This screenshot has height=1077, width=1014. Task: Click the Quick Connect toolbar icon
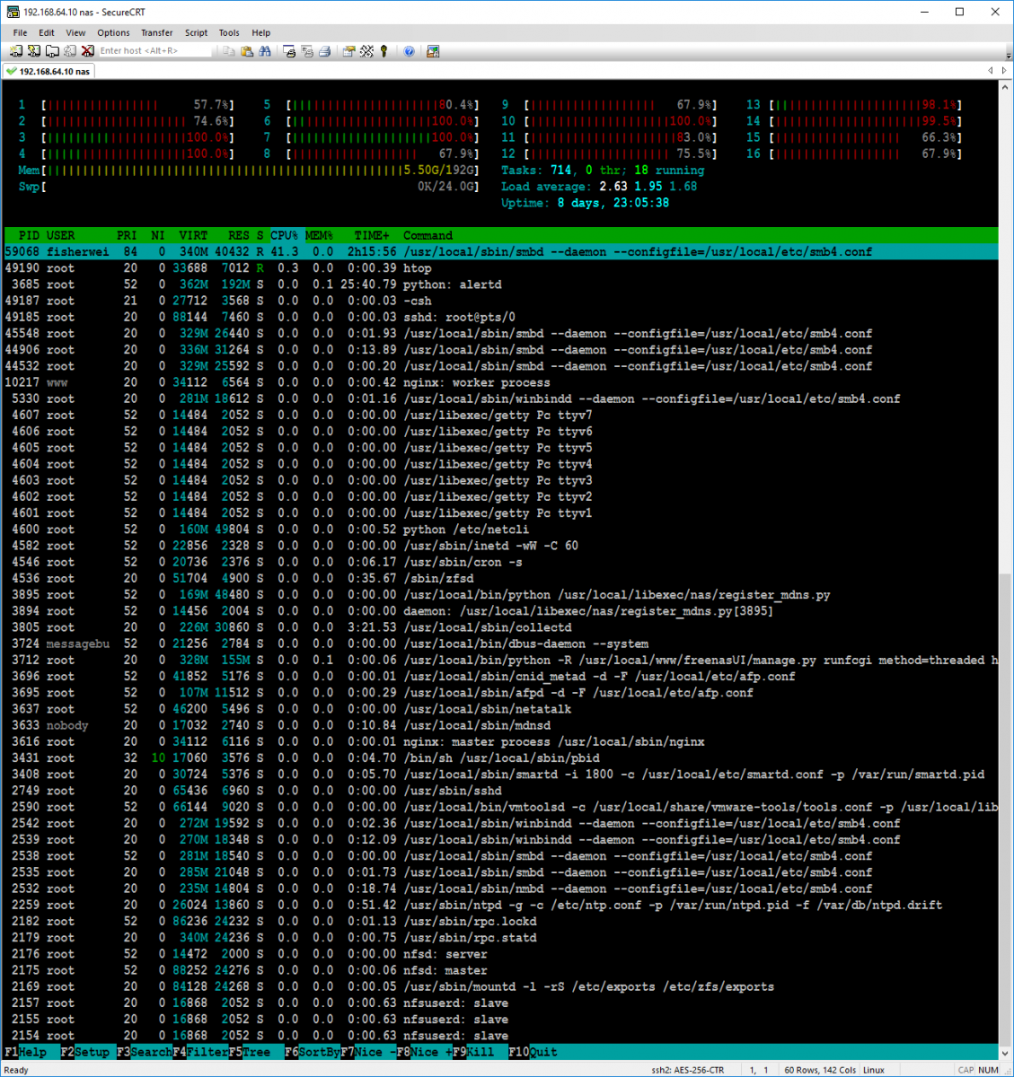tap(34, 51)
